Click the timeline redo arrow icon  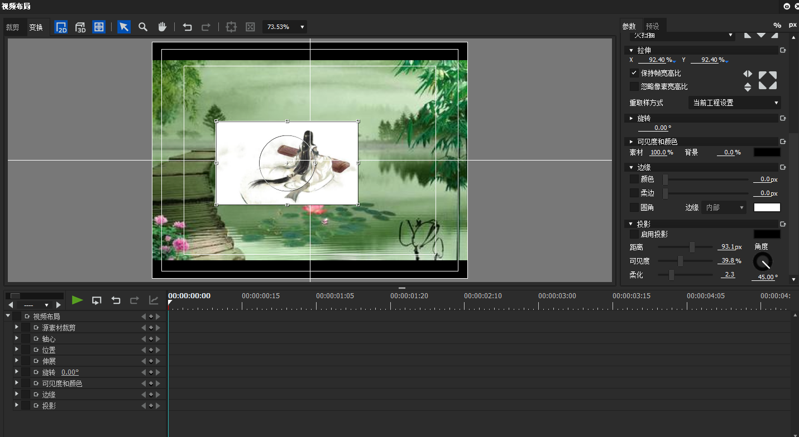[x=135, y=300]
